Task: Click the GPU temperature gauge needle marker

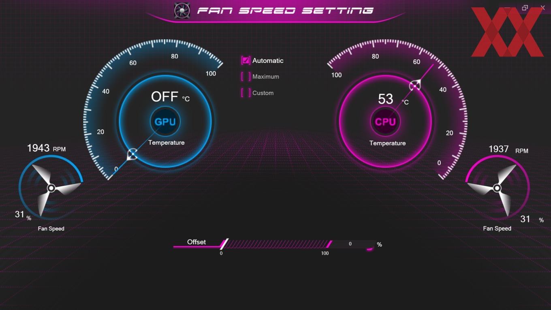Action: (132, 154)
